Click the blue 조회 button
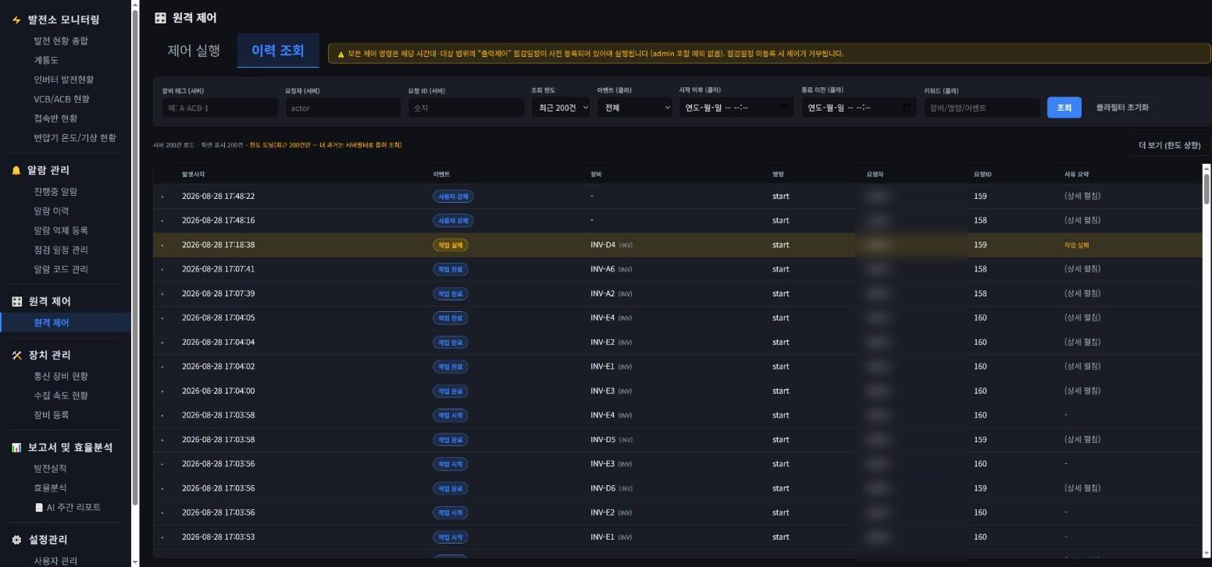Image resolution: width=1212 pixels, height=567 pixels. pyautogui.click(x=1064, y=108)
